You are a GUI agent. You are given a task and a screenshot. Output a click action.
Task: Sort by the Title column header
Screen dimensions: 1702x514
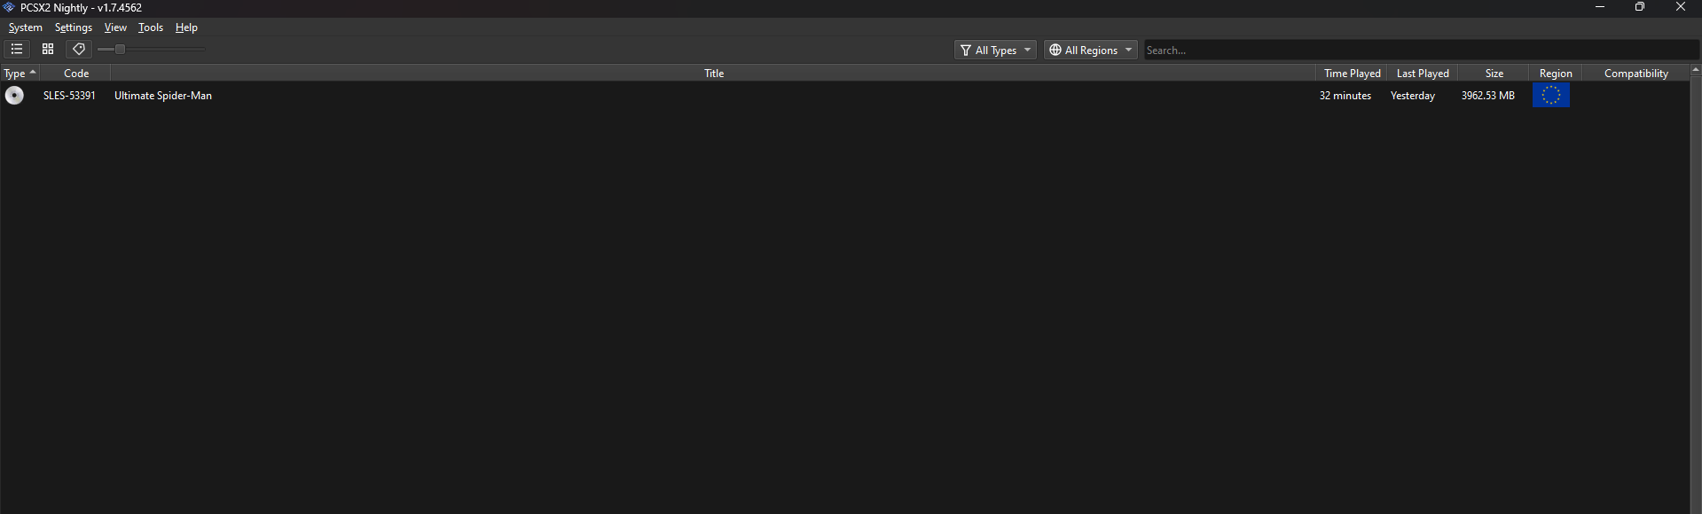click(713, 73)
